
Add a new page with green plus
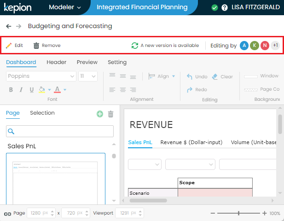(x=100, y=114)
